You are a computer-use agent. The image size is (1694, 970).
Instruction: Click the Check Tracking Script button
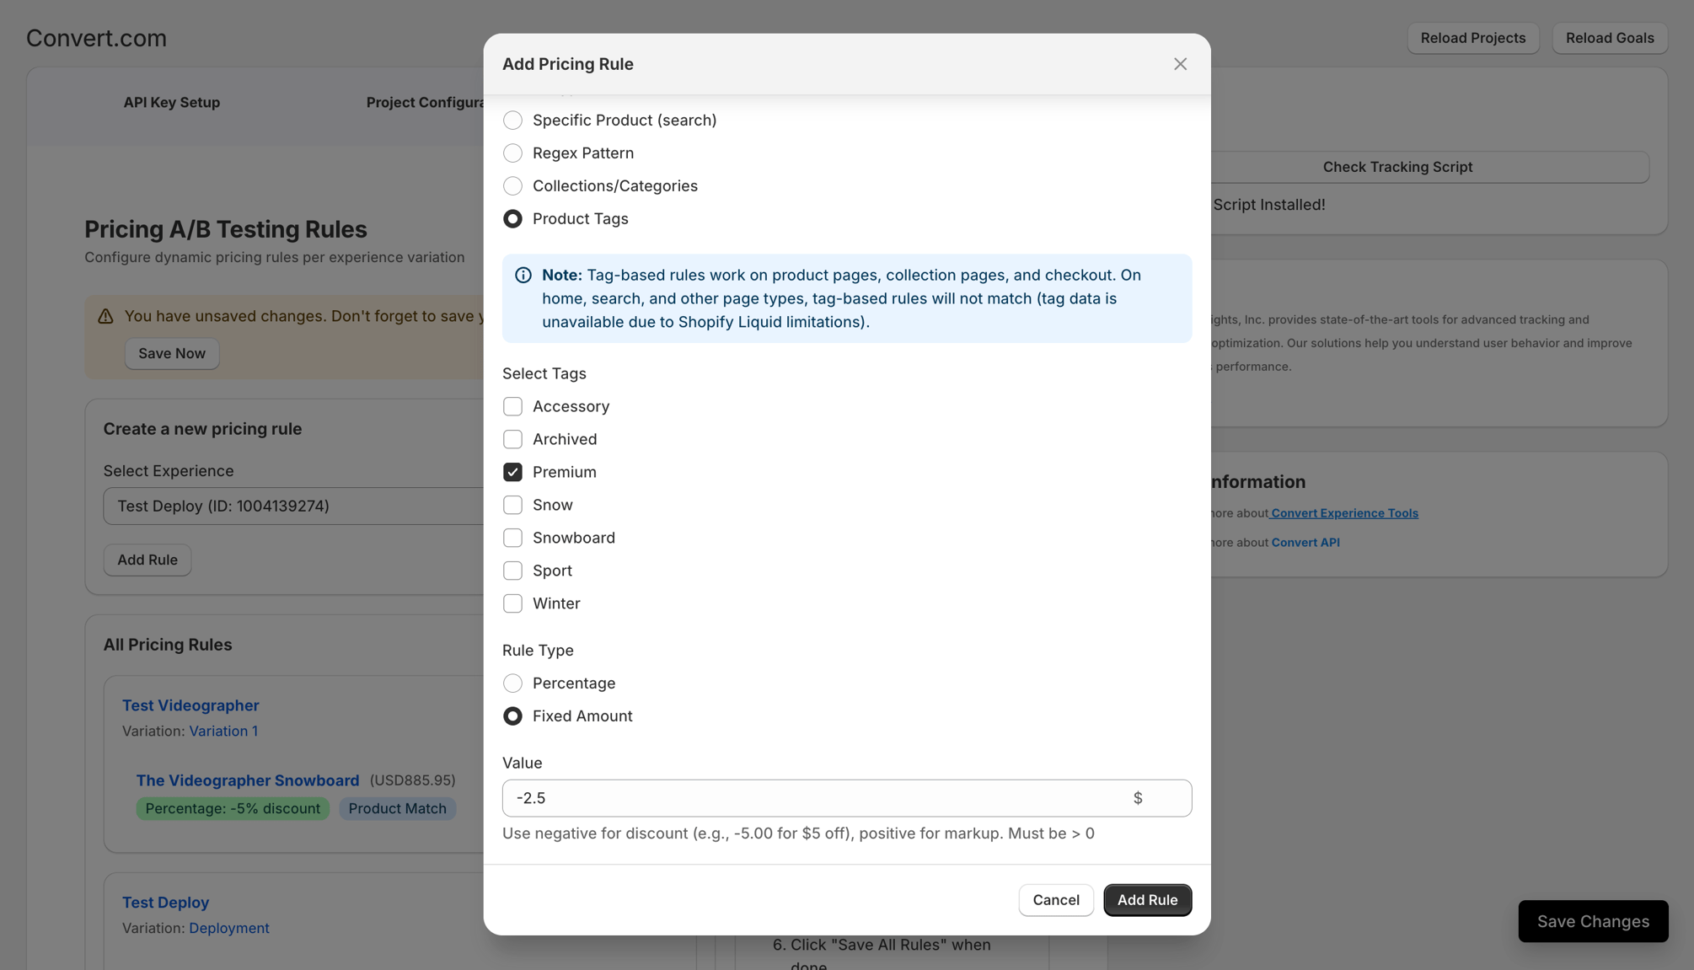1397,167
